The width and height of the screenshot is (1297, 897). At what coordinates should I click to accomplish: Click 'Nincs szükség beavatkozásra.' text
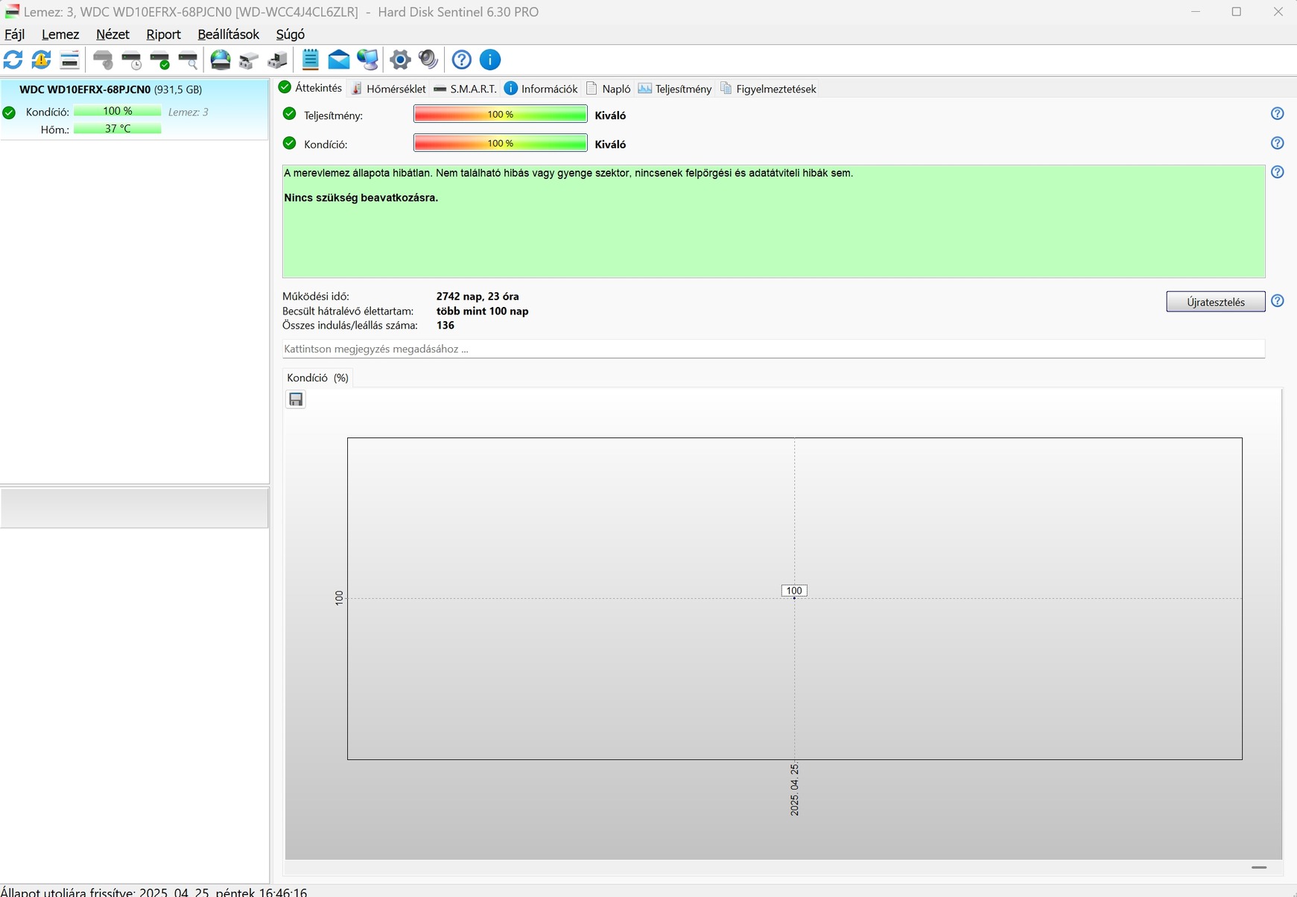click(x=361, y=198)
